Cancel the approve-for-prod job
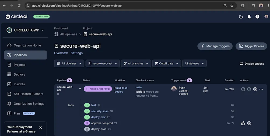Image resolution: width=270 pixels, height=136 pixels. click(249, 123)
